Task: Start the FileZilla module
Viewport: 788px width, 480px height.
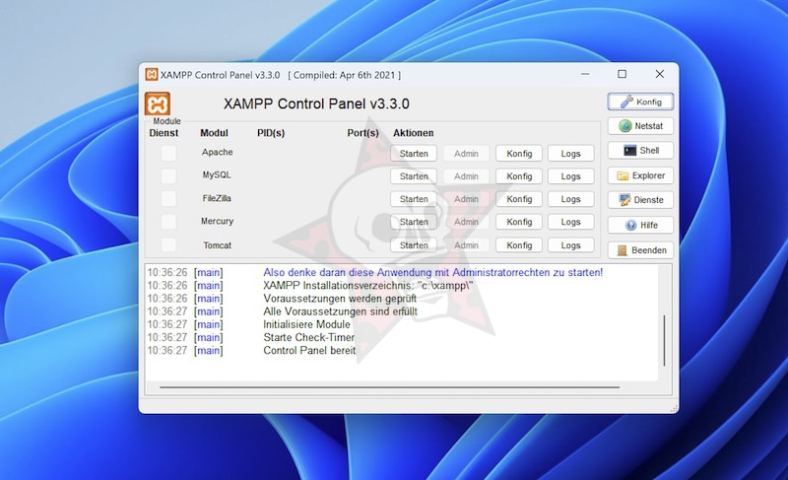Action: 414,199
